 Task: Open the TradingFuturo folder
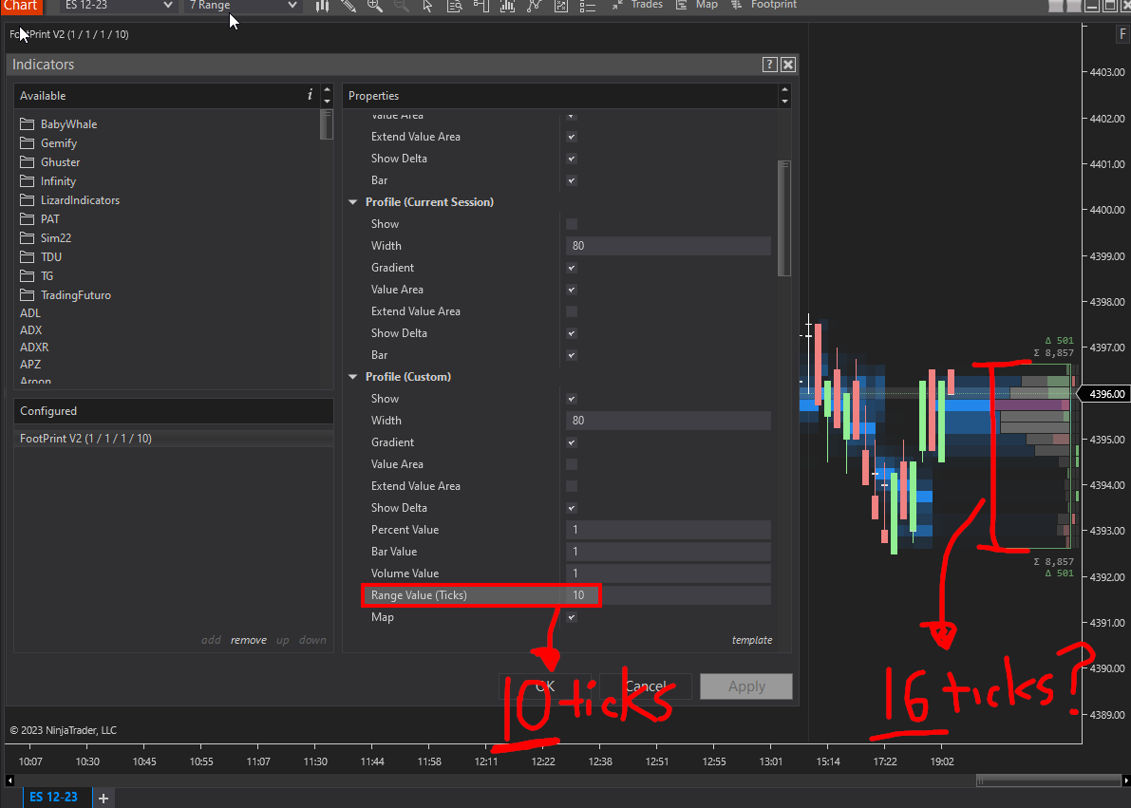click(66, 294)
